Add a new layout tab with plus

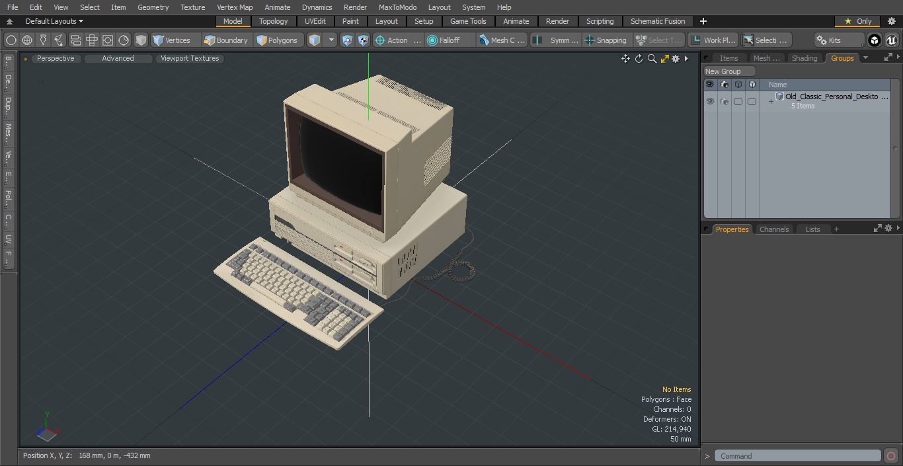point(703,21)
